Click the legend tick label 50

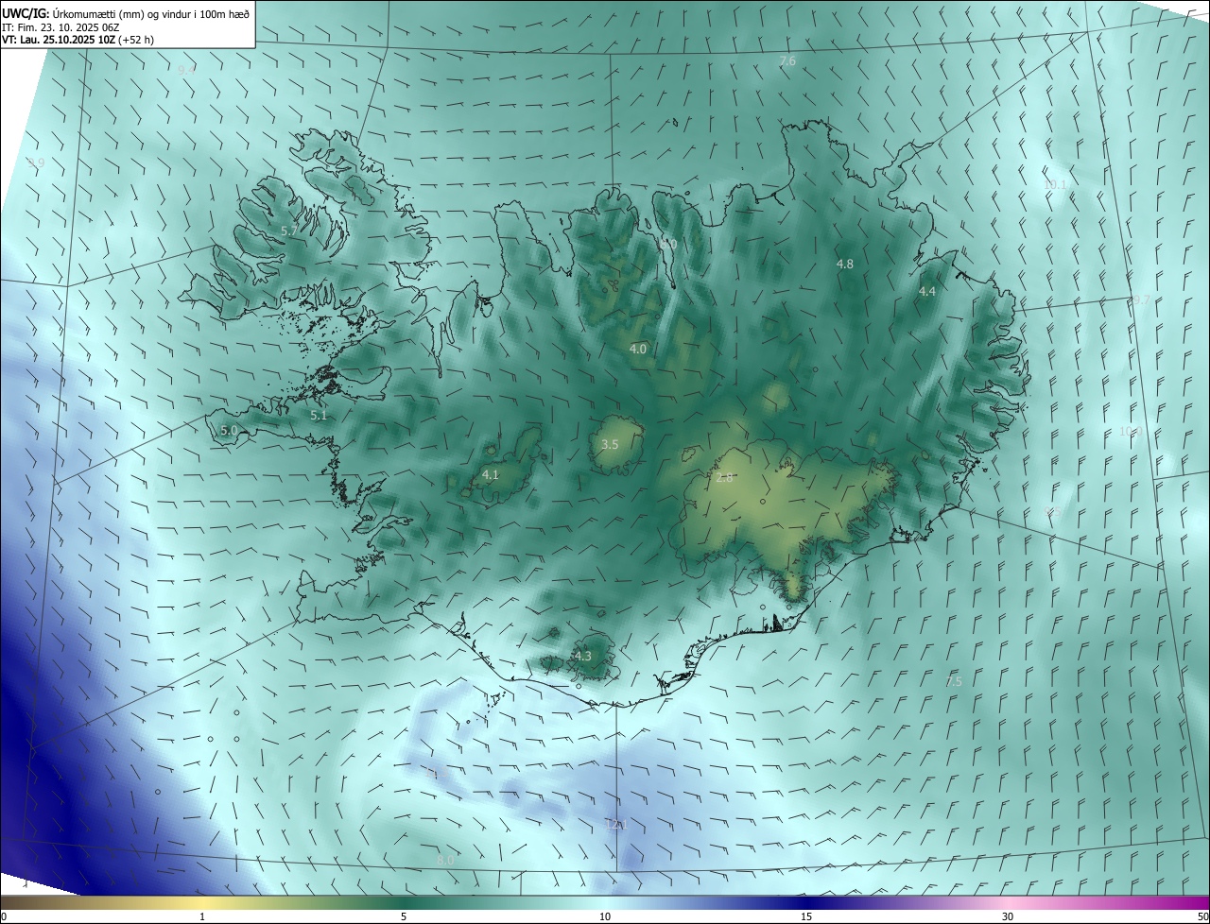coord(1202,916)
